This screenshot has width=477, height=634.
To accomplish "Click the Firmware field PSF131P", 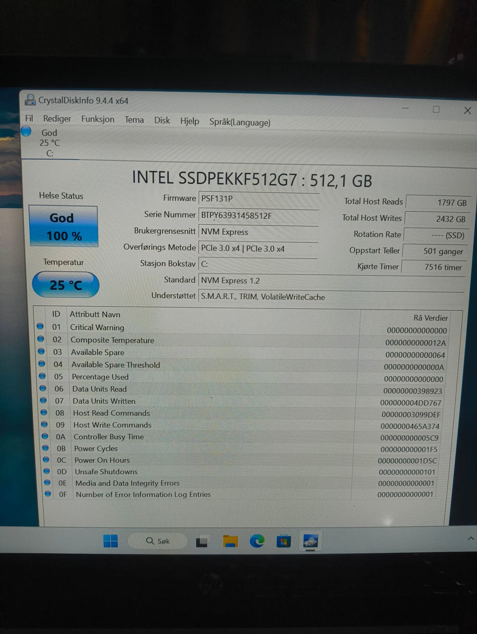I will click(258, 198).
